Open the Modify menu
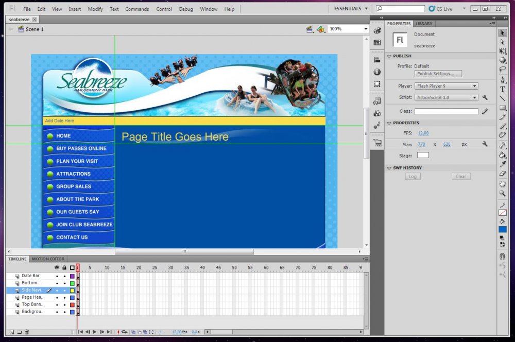515x342 pixels. pos(95,9)
